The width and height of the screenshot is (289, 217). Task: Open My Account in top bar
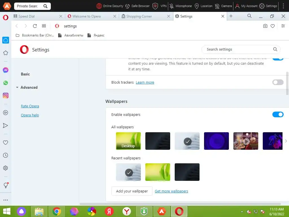tap(246, 6)
